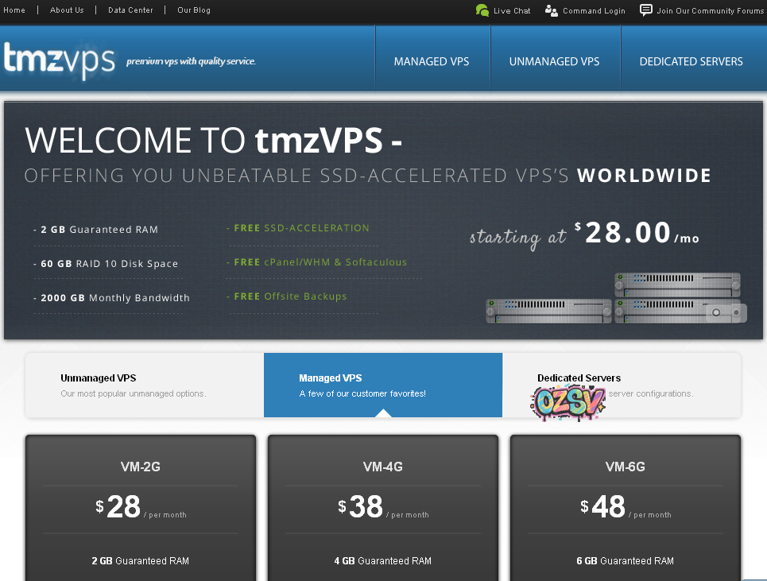Select the VM-4G plan title
Screen dimensions: 767x581
coord(383,467)
